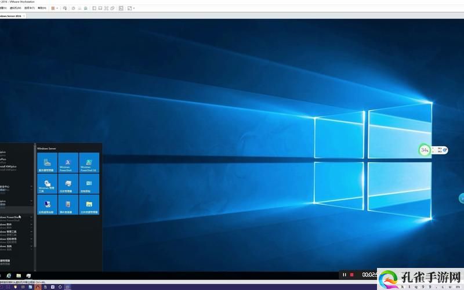The width and height of the screenshot is (464, 290).
Task: Show the library sidebar layout icon
Action: coord(94,8)
